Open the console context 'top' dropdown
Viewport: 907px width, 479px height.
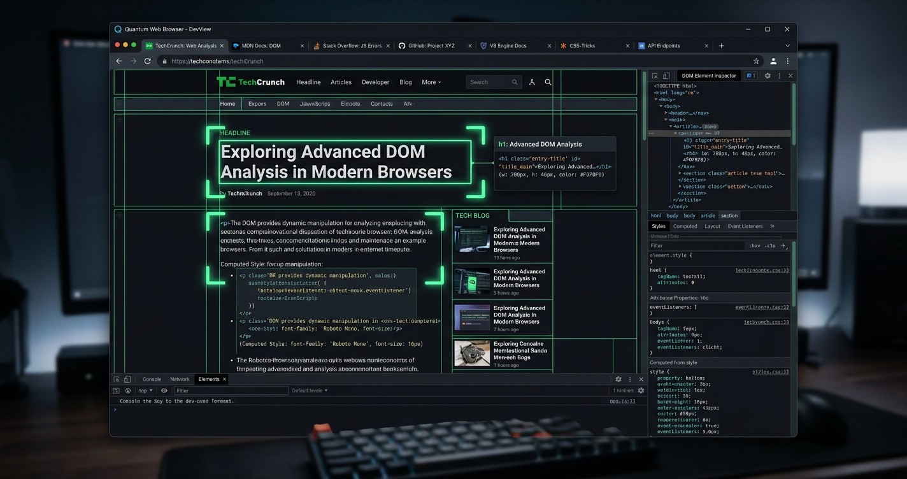click(145, 390)
